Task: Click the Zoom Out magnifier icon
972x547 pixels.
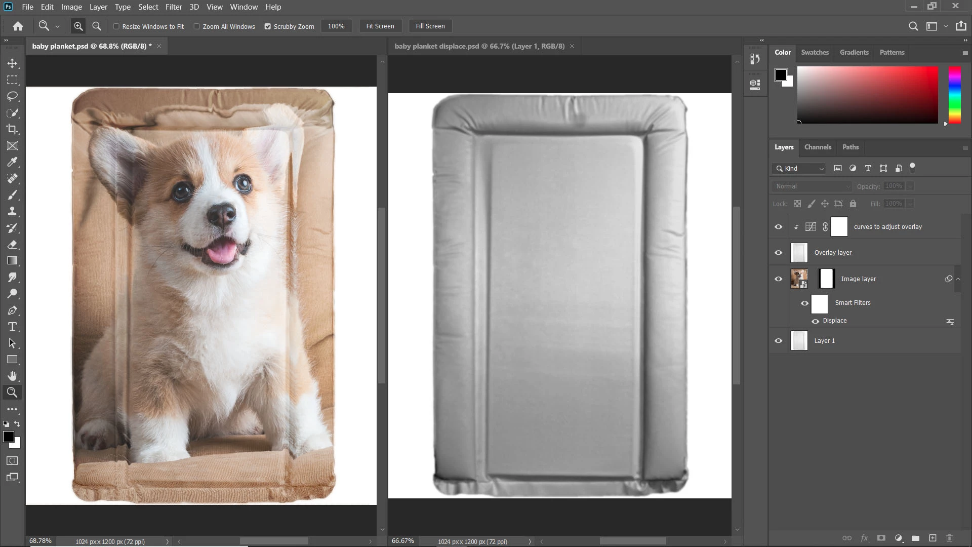Action: point(97,26)
